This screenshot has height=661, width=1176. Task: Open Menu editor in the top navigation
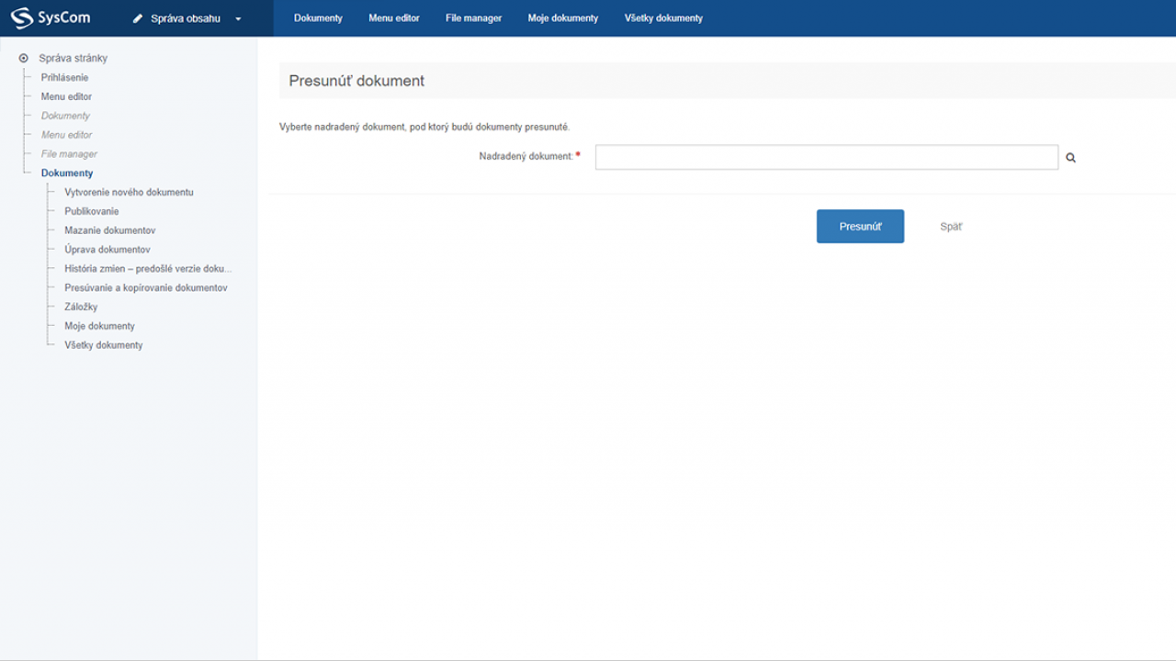(x=393, y=18)
